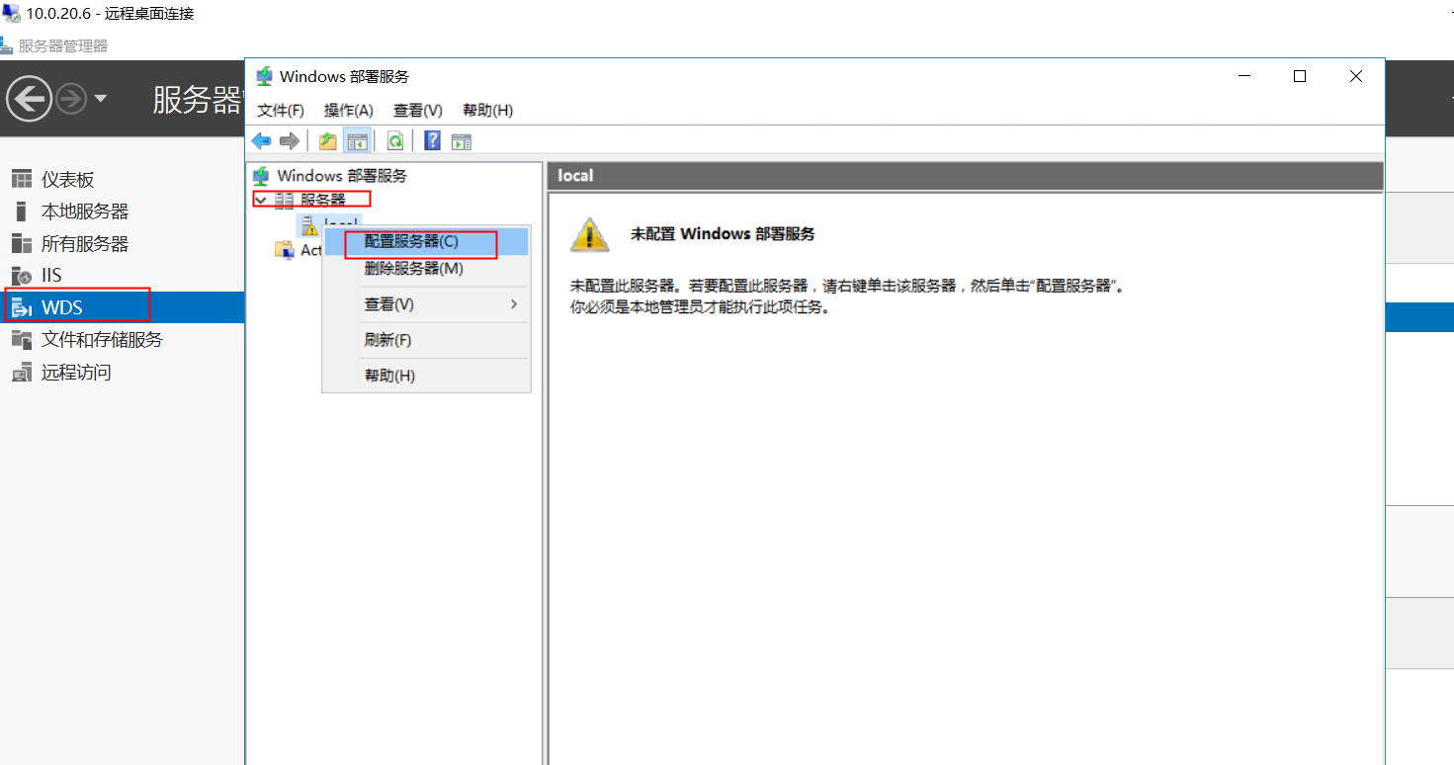The height and width of the screenshot is (765, 1454).
Task: Choose 帮助(H) from context menu
Action: click(426, 376)
